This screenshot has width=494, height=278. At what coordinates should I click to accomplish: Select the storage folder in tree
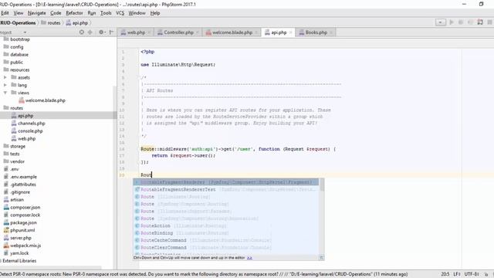(x=18, y=146)
